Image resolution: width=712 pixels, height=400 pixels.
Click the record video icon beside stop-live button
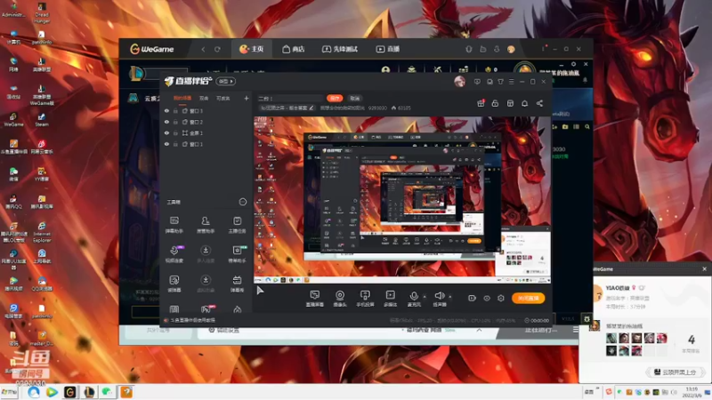coord(472,298)
